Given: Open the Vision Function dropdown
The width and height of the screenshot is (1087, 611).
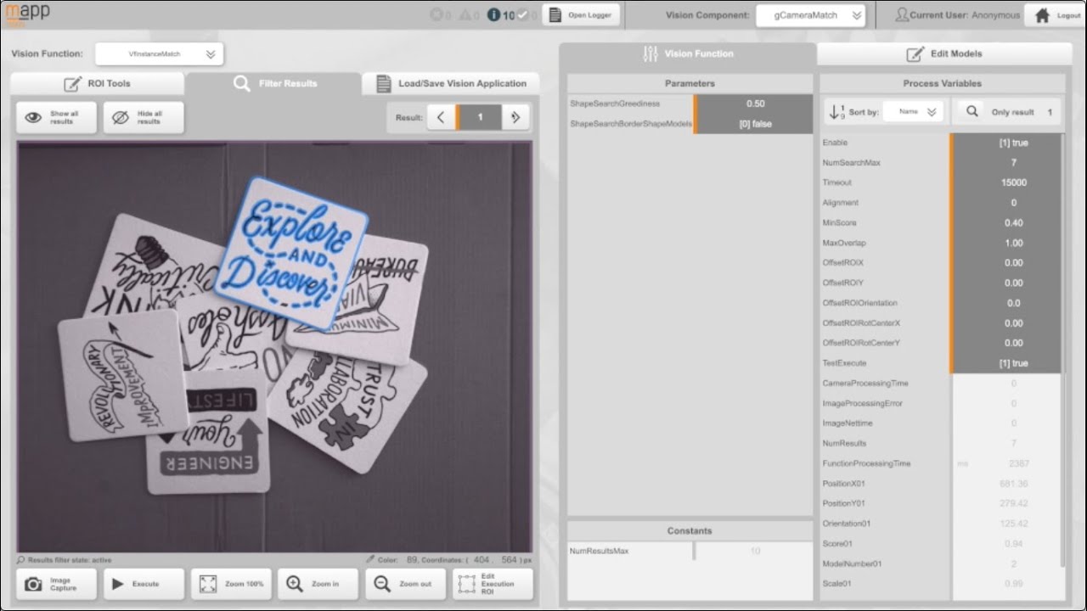Looking at the screenshot, I should [x=160, y=53].
